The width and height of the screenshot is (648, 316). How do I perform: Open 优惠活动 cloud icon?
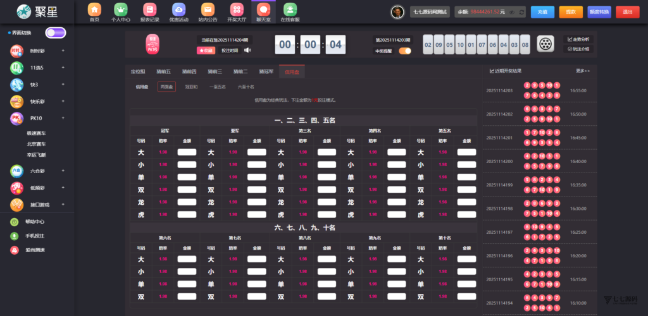pyautogui.click(x=178, y=10)
